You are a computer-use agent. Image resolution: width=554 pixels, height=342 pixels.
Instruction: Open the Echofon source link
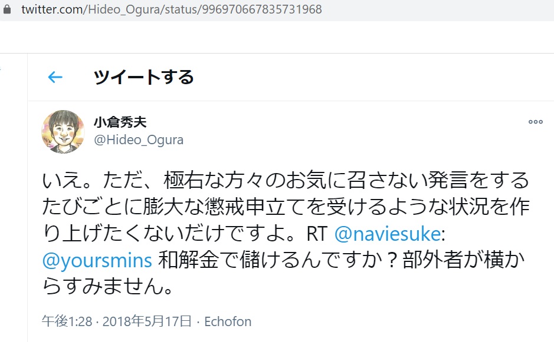click(x=228, y=321)
